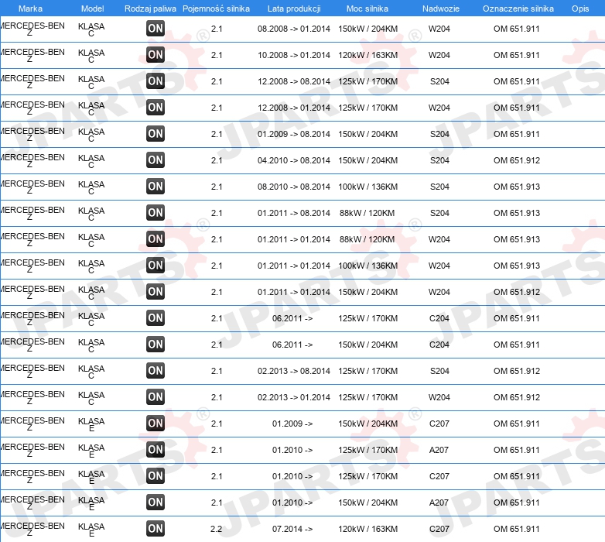Select the ON icon in the 02.2013 -> 08.2014 row

[156, 371]
